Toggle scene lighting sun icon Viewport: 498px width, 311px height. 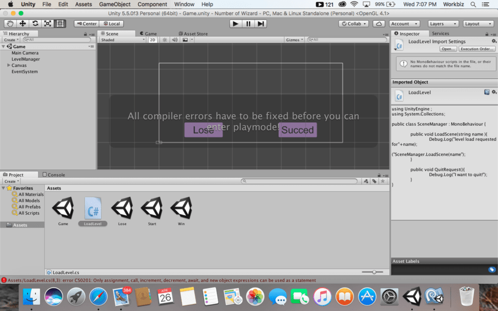[x=164, y=40]
